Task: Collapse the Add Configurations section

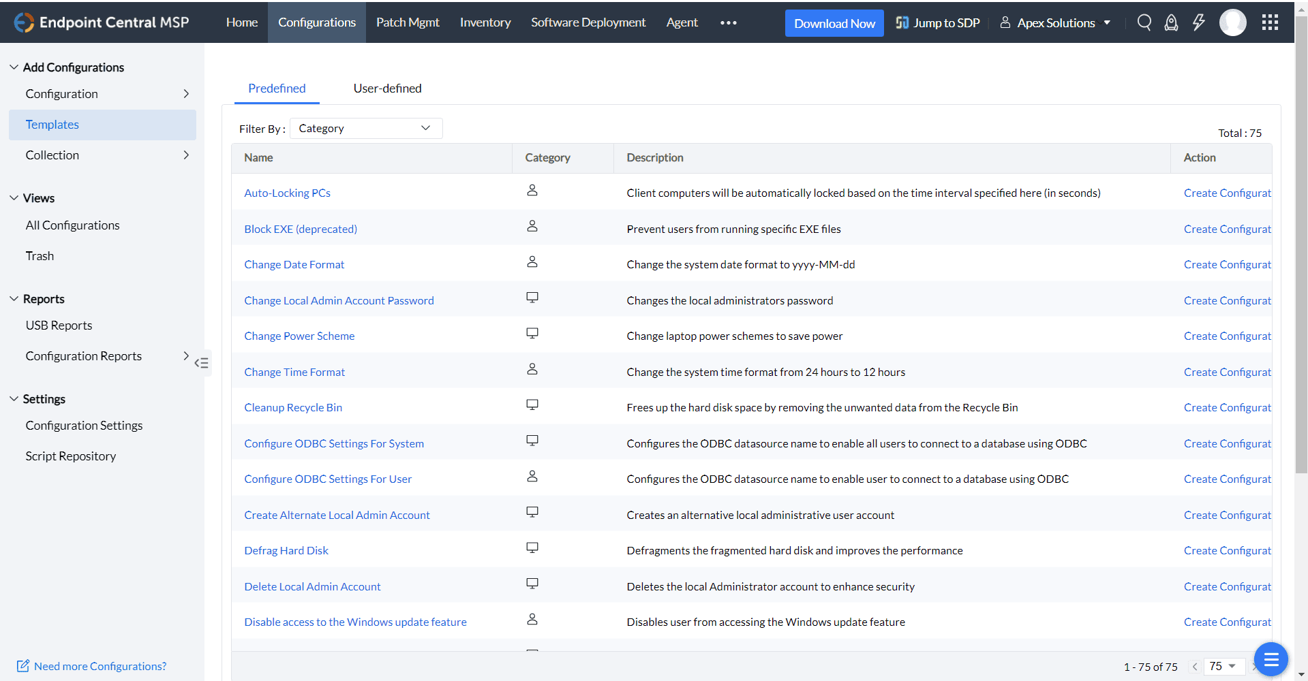Action: [14, 67]
